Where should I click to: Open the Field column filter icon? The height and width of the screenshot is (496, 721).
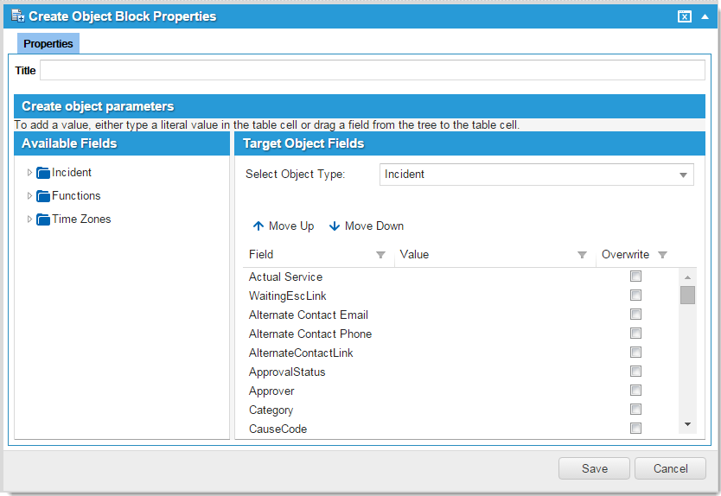(381, 255)
